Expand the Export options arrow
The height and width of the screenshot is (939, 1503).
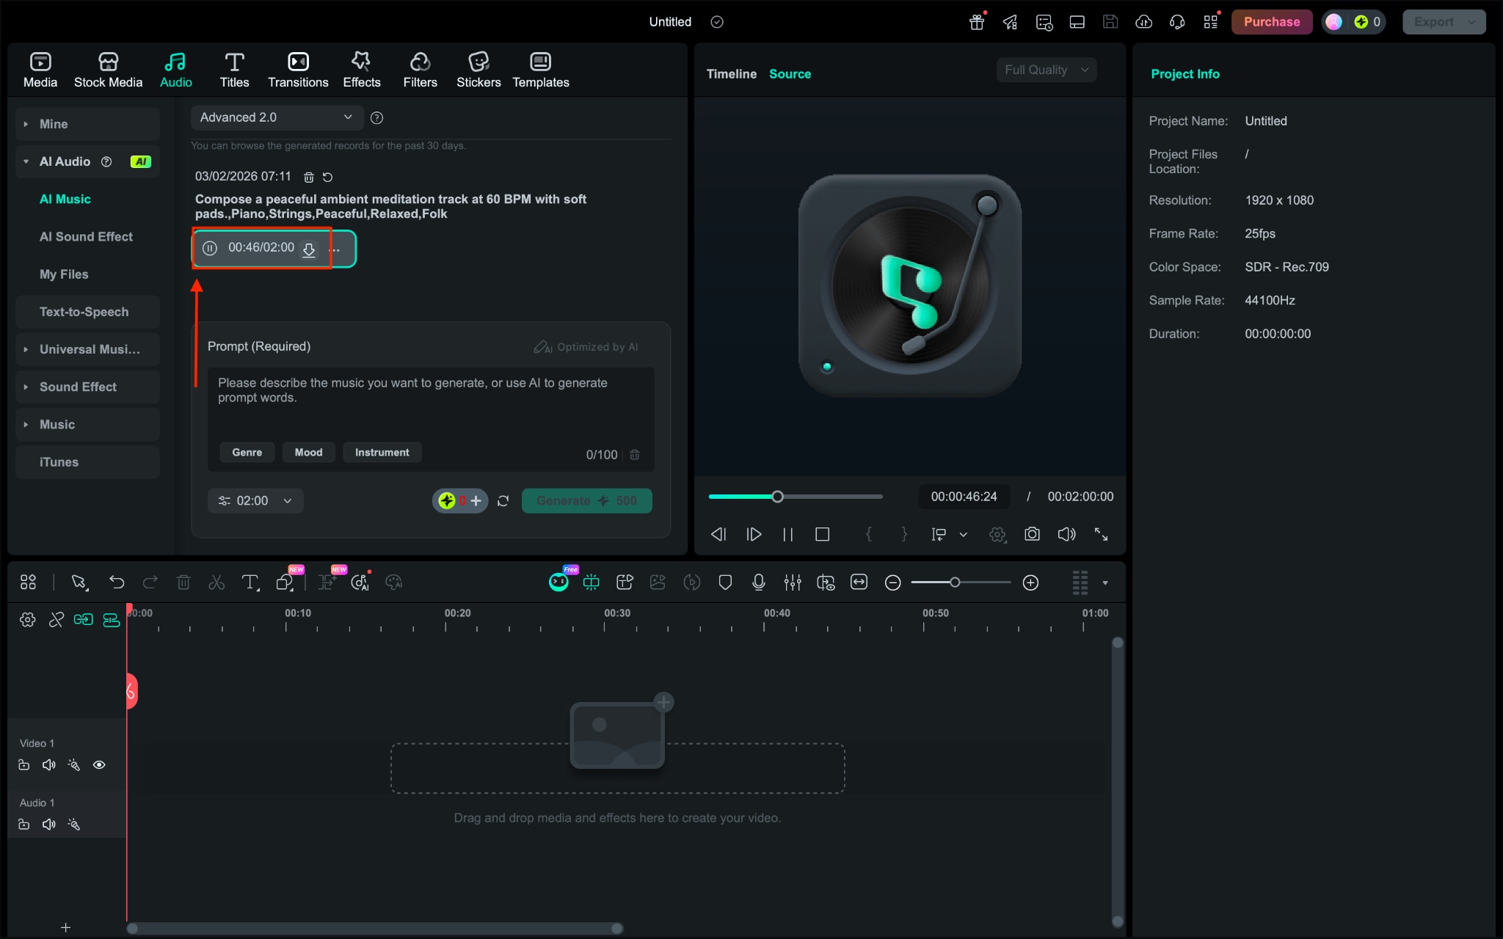[x=1471, y=22]
